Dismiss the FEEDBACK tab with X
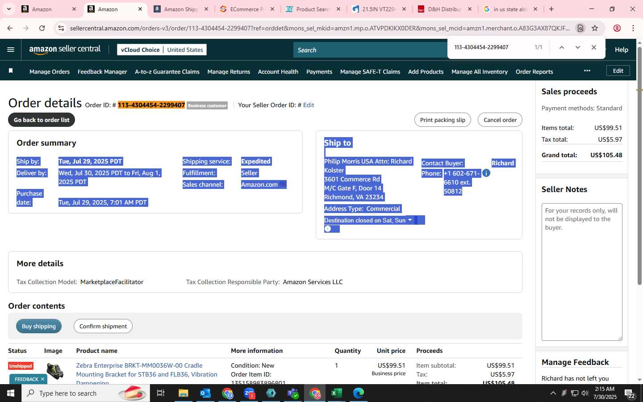This screenshot has height=402, width=643. click(42, 379)
